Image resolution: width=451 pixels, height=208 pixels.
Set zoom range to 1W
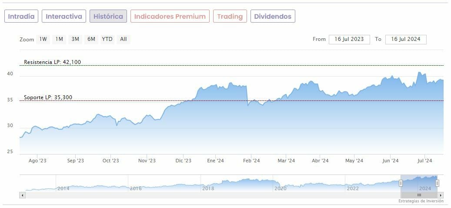[43, 39]
